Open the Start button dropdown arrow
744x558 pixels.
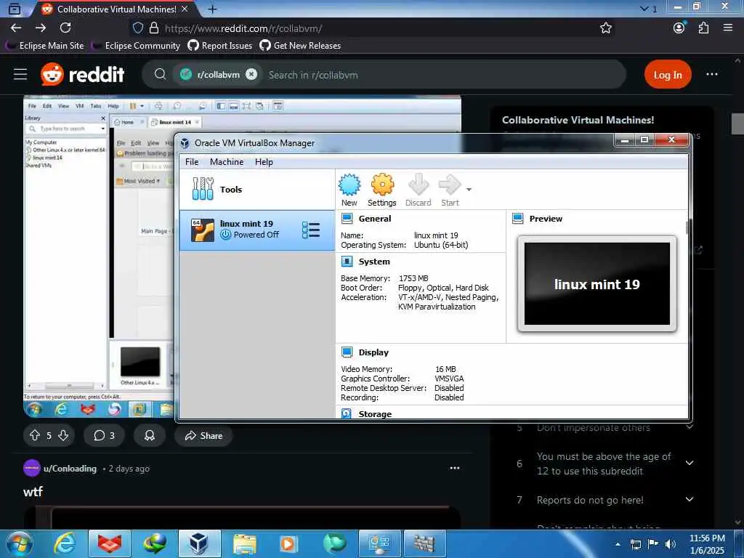point(469,190)
